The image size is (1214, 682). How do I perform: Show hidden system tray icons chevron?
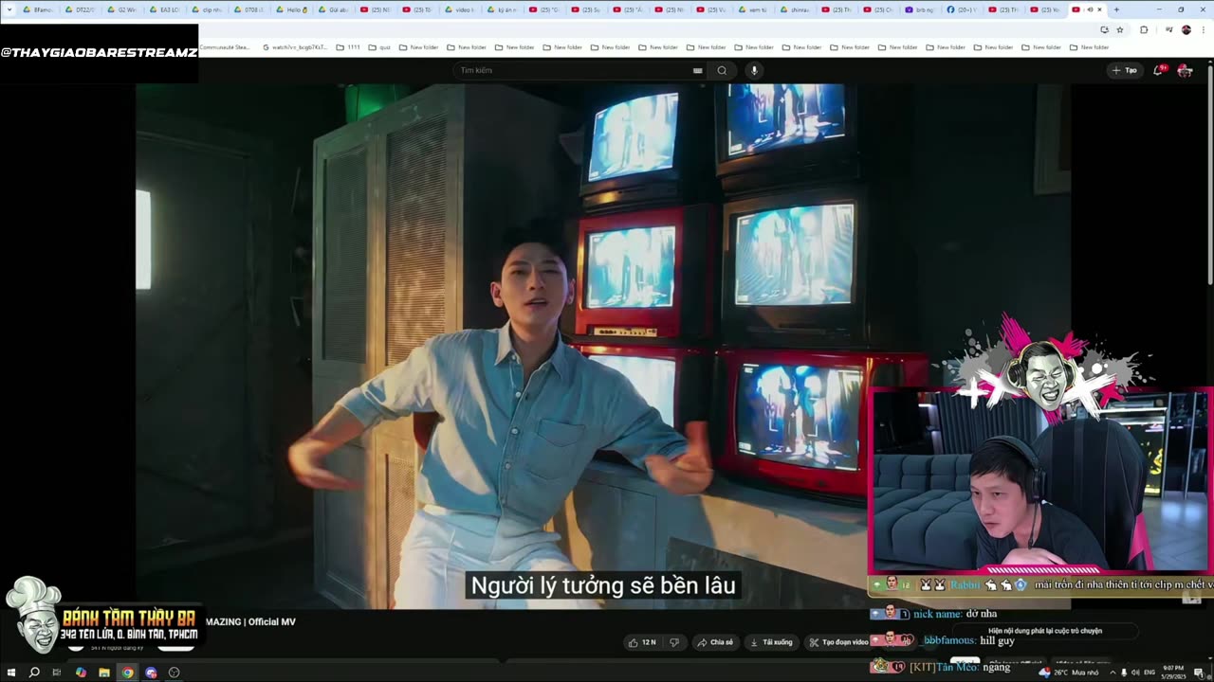coord(1113,673)
